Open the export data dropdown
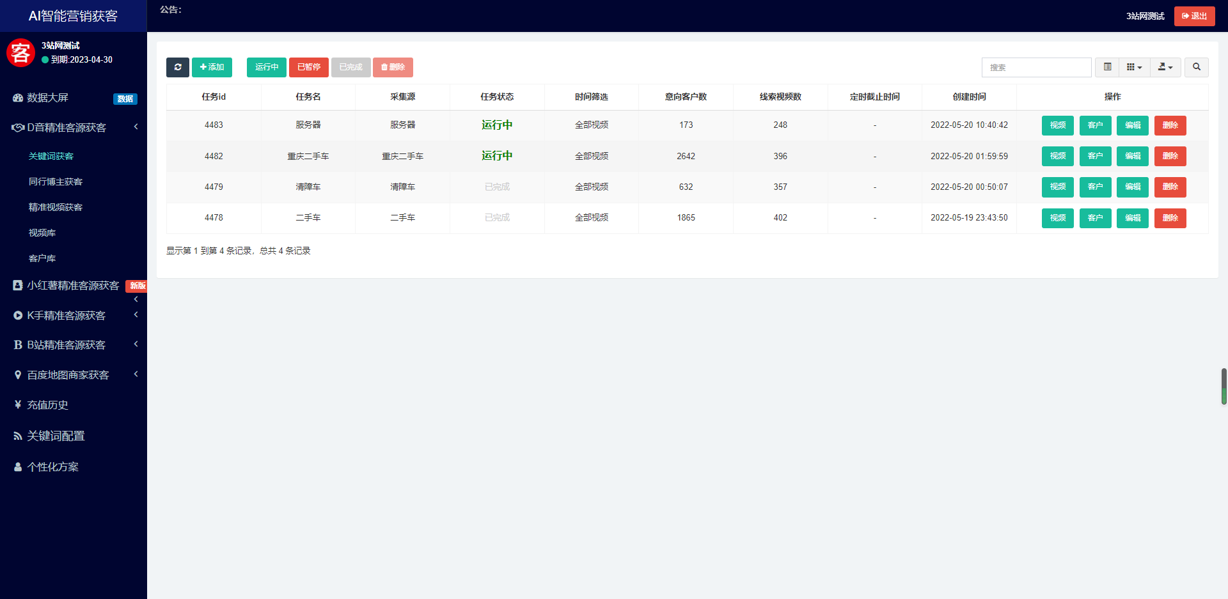 click(1165, 67)
